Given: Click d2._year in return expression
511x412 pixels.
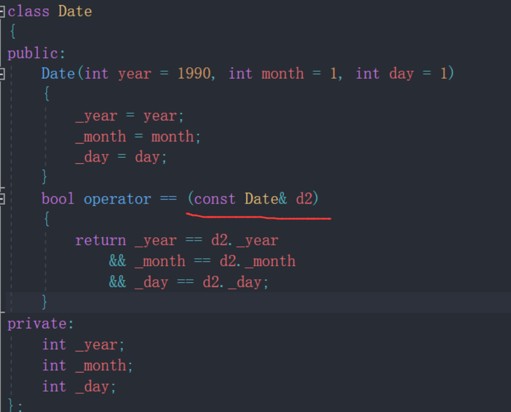Looking at the screenshot, I should coord(244,241).
